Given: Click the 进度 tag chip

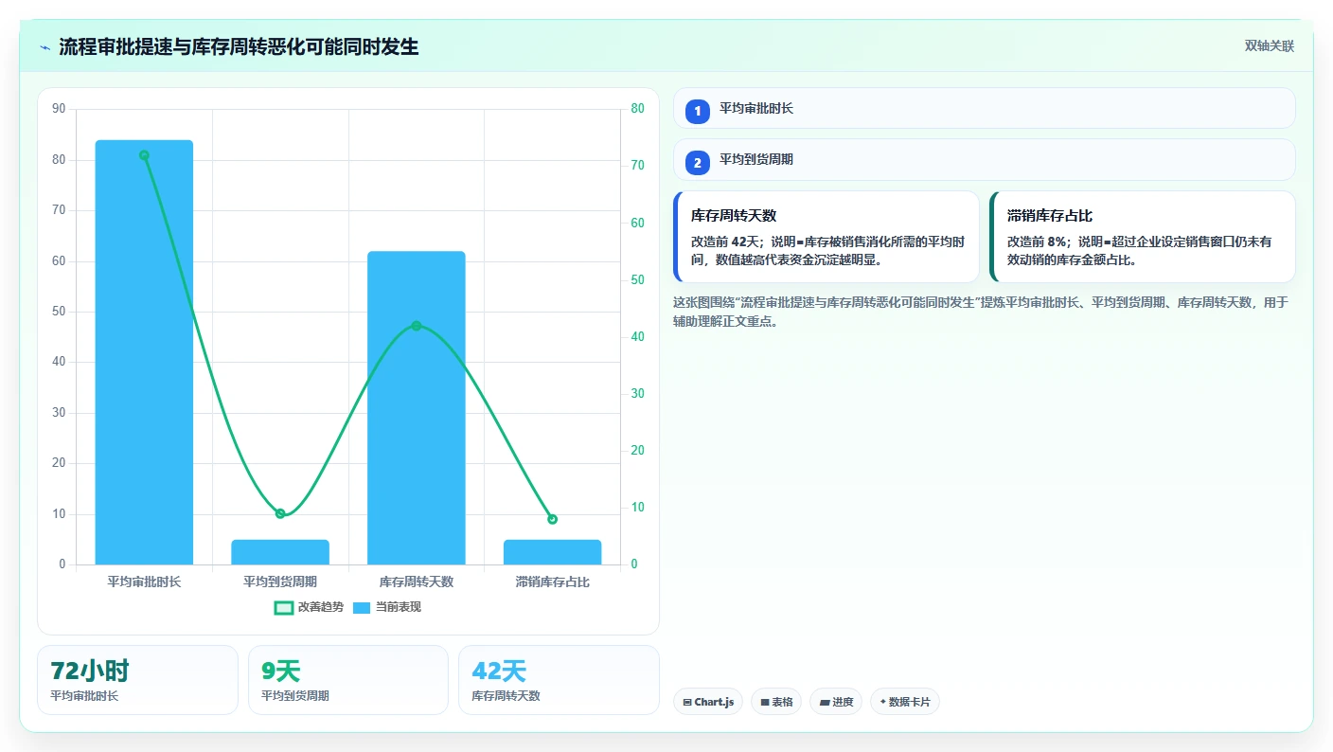Looking at the screenshot, I should (x=836, y=702).
